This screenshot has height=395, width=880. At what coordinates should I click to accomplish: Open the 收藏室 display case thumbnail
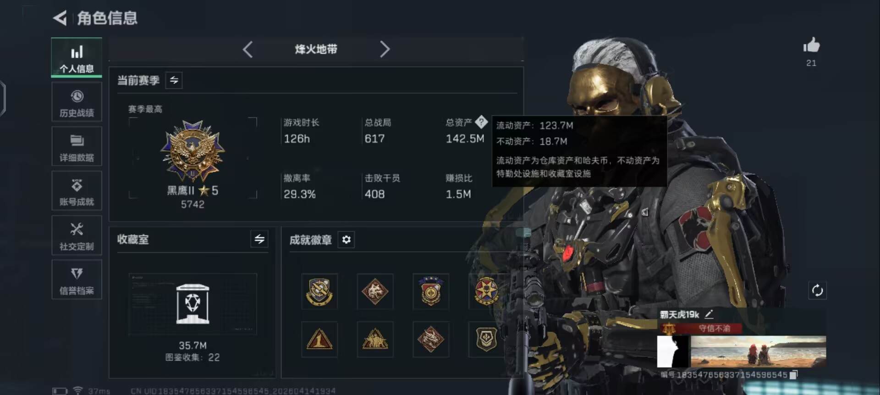click(193, 304)
